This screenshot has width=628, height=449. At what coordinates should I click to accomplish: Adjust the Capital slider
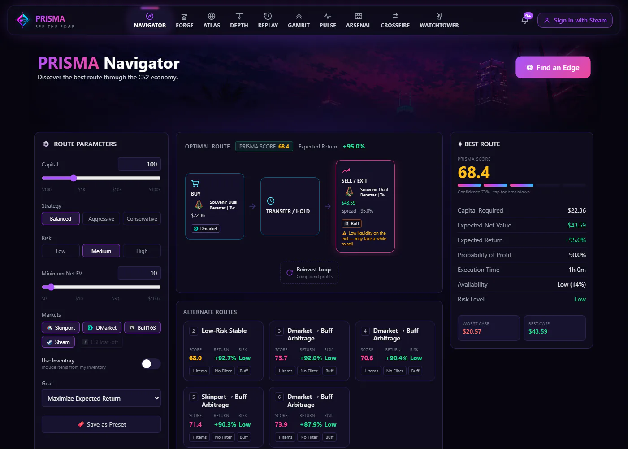tap(101, 178)
